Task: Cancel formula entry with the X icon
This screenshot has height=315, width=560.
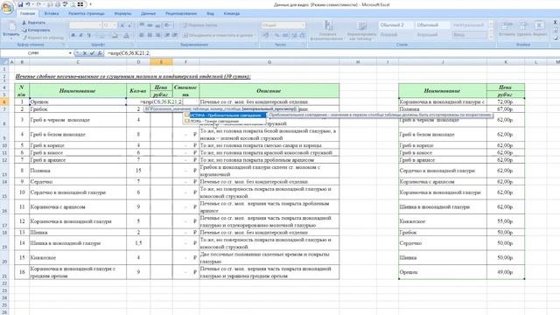Action: (85, 53)
